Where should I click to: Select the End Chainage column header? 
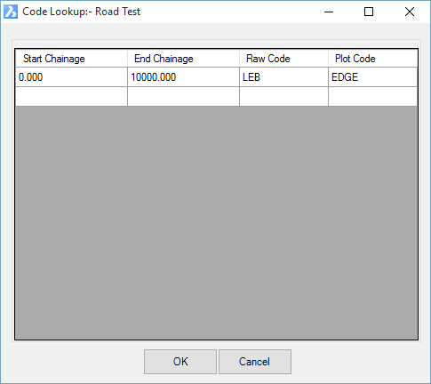pyautogui.click(x=183, y=59)
